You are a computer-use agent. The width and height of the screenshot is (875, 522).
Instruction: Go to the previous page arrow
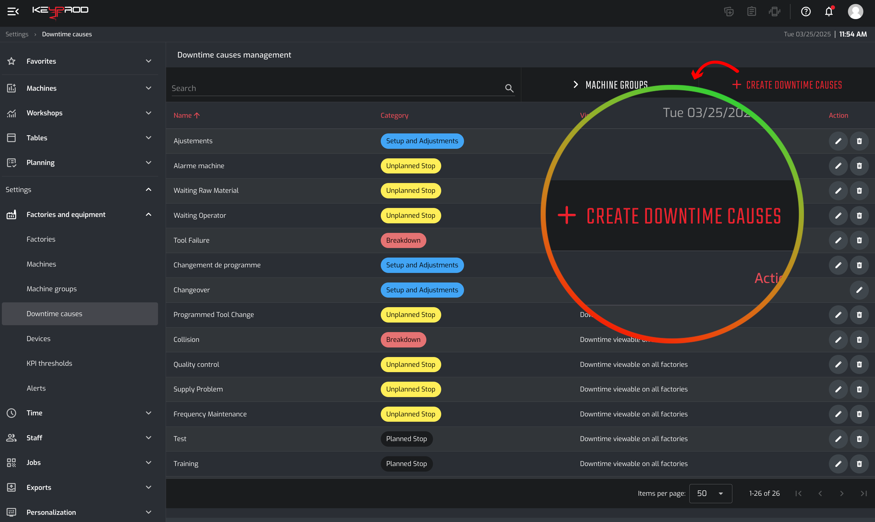820,494
